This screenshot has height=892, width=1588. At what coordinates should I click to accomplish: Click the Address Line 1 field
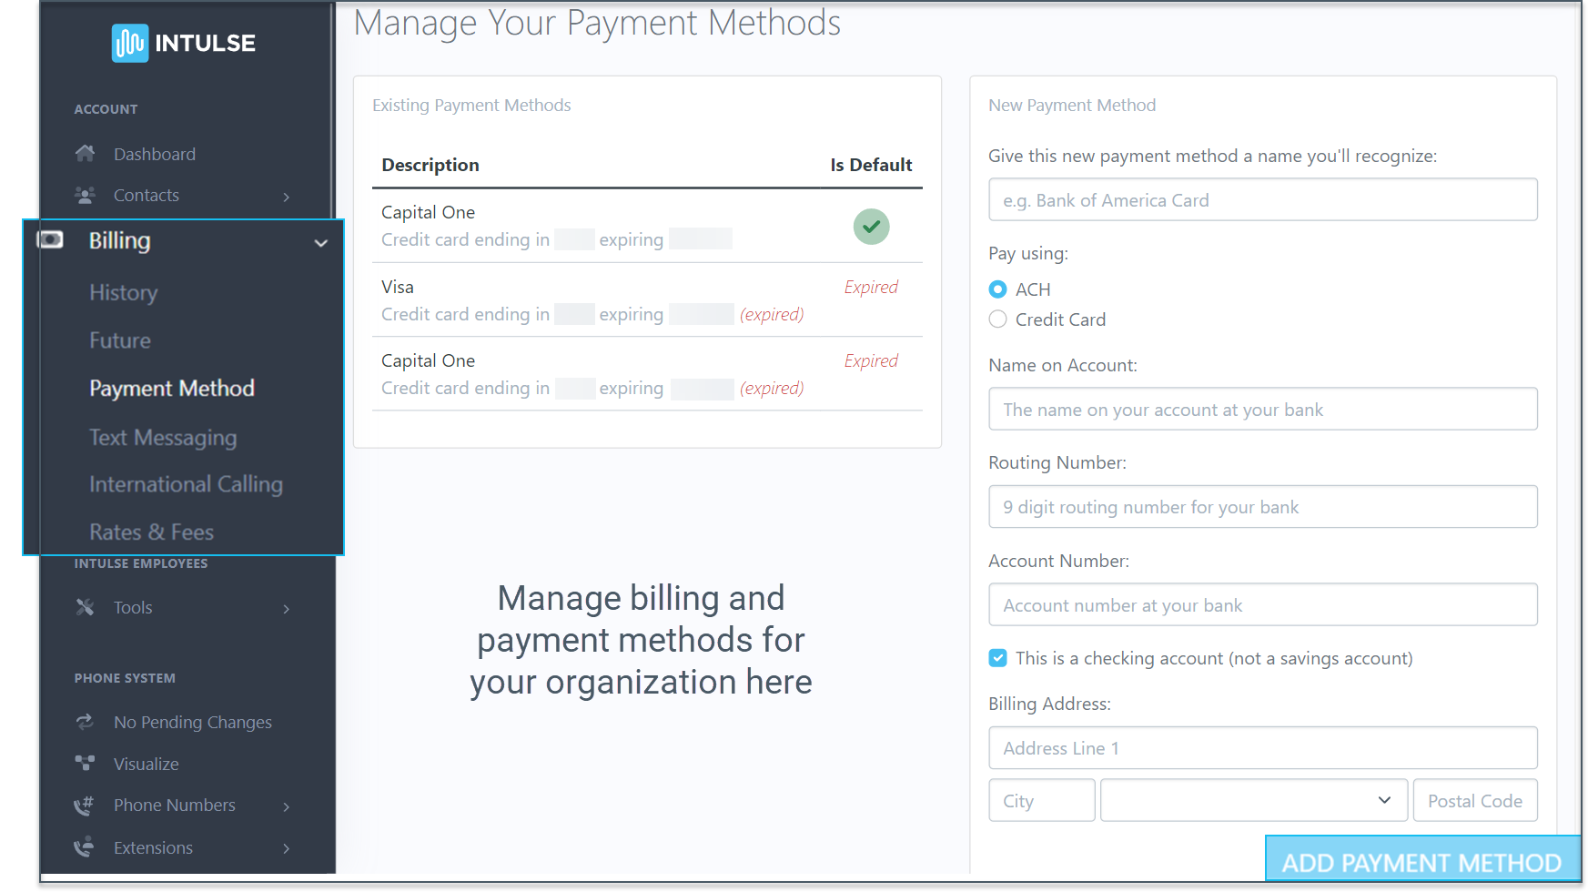(1262, 747)
